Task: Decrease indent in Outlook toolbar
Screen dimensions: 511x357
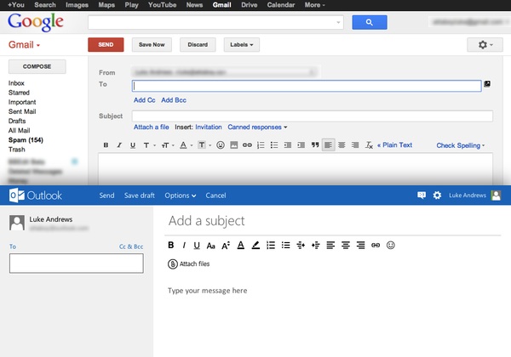Action: coord(301,245)
